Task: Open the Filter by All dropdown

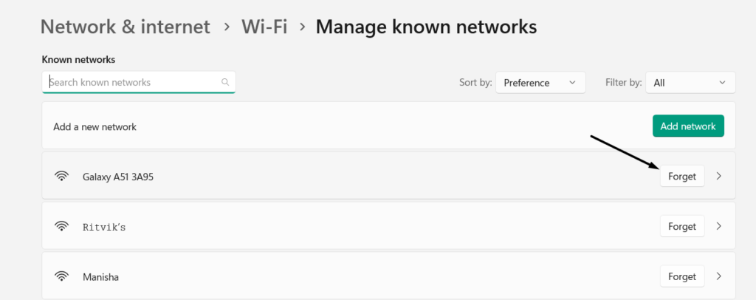Action: click(690, 83)
